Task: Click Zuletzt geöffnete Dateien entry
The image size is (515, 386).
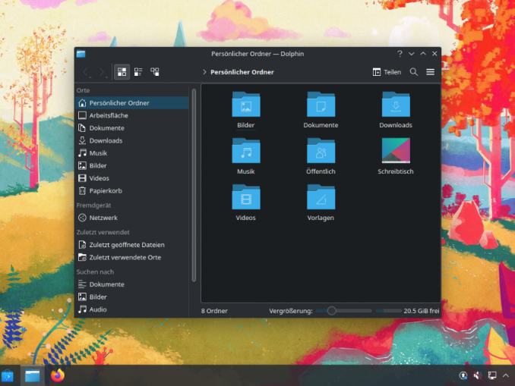Action: 126,245
